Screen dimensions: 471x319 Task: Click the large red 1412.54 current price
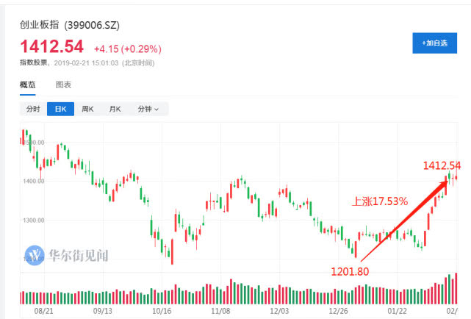coord(51,46)
